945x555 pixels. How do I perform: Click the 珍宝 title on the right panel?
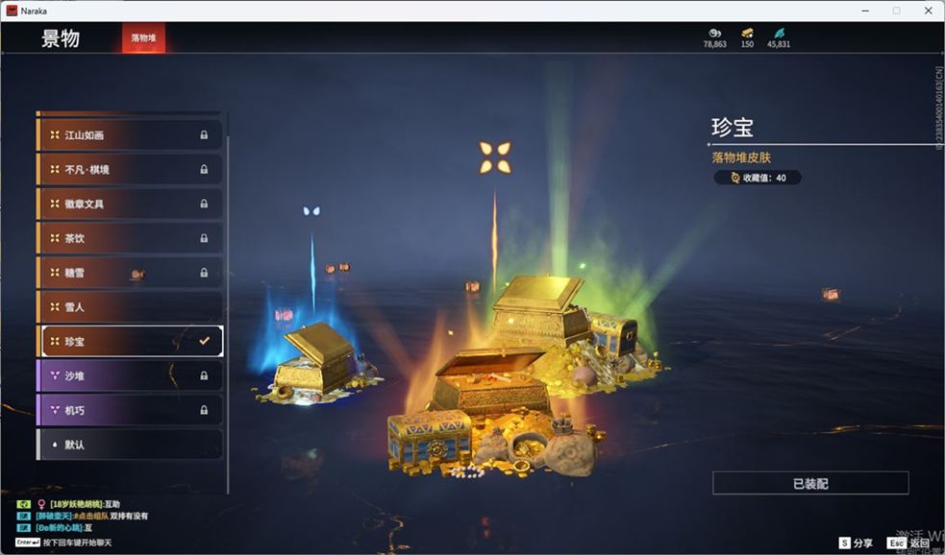point(733,127)
